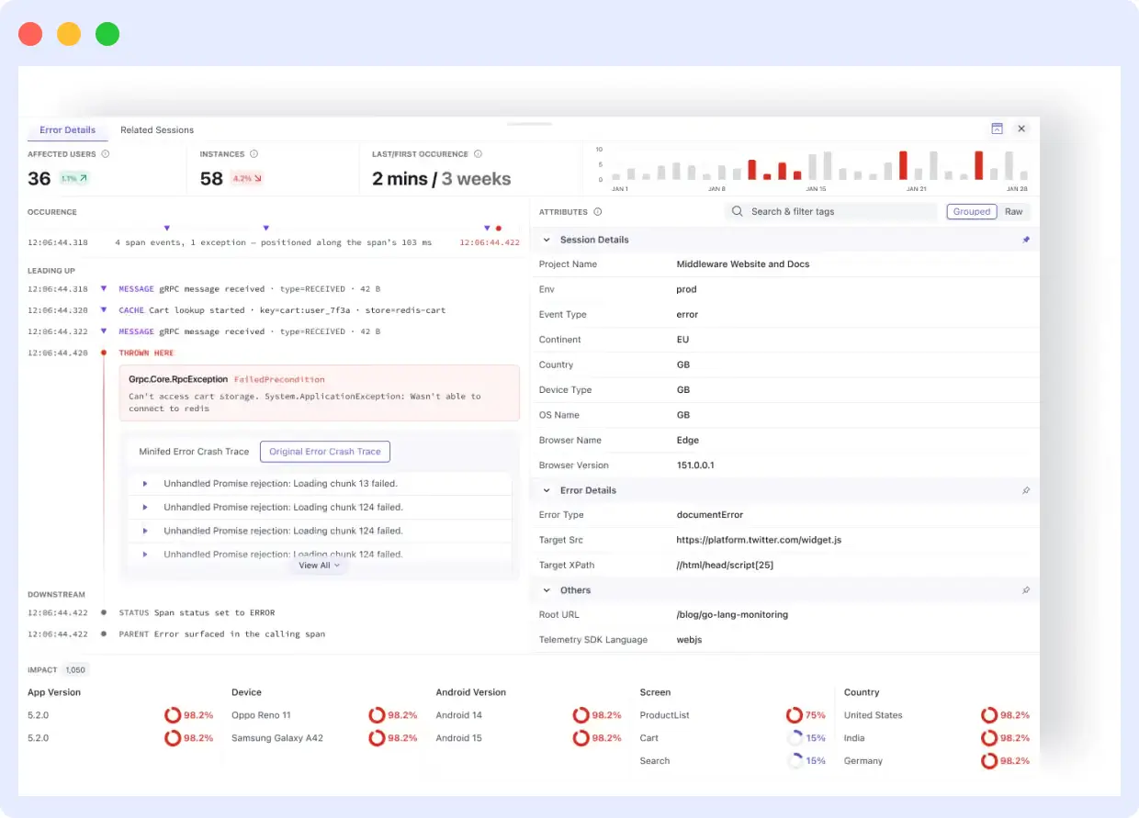This screenshot has width=1139, height=818.
Task: Click the triangle marker on the CACHE row
Action: (104, 310)
